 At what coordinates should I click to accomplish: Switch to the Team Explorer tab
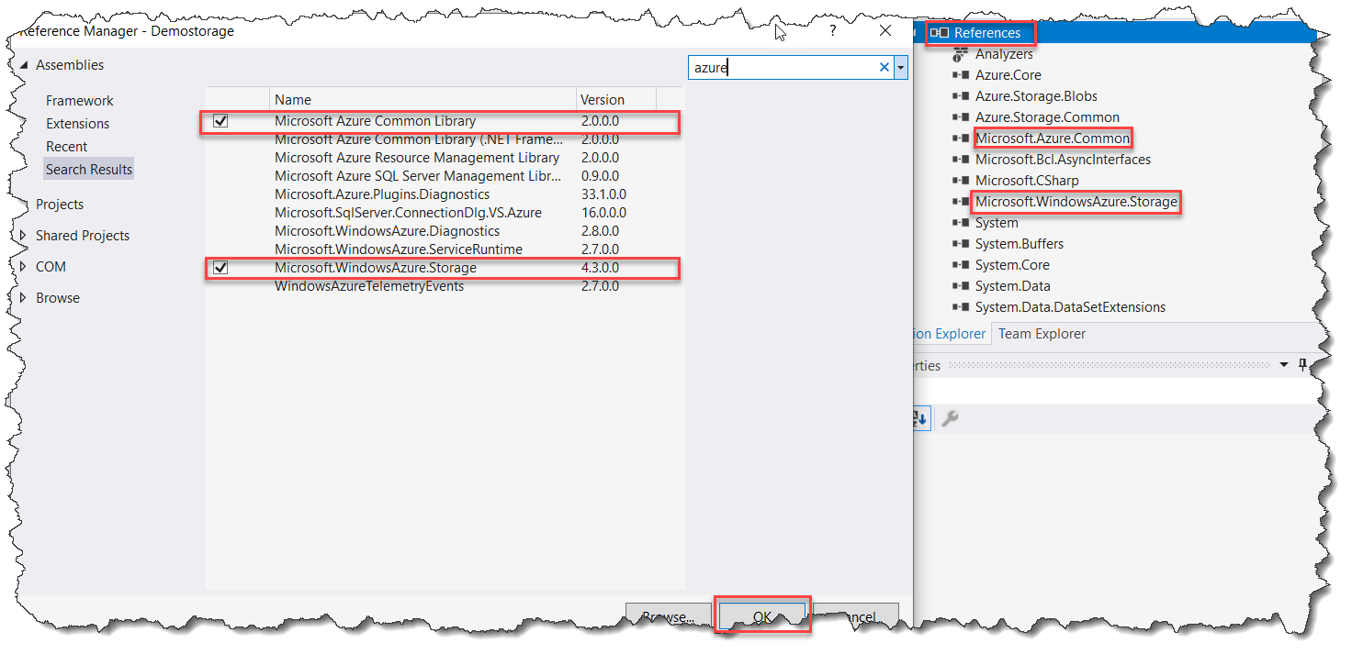point(1042,333)
